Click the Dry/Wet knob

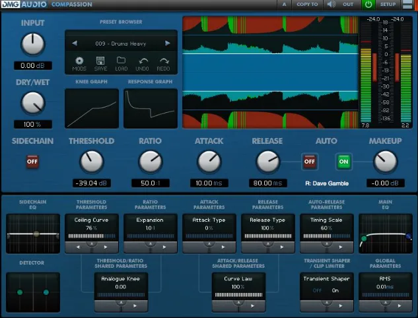(x=32, y=103)
